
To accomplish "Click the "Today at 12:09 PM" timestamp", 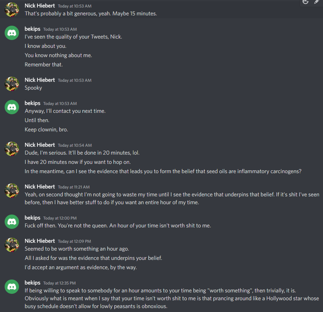I will [74, 241].
